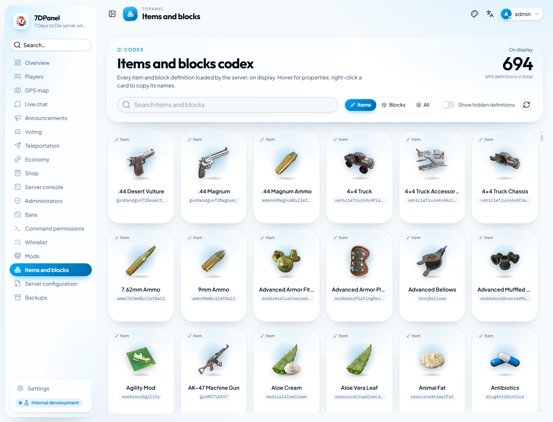
Task: Click the Bans circle-slash icon
Action: pos(18,214)
